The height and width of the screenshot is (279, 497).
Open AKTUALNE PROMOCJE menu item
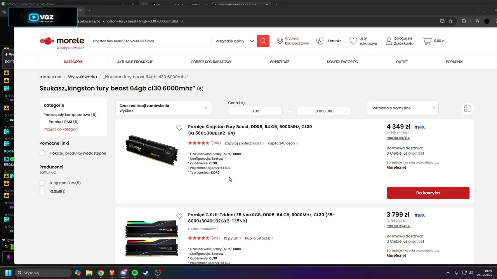[x=135, y=62]
